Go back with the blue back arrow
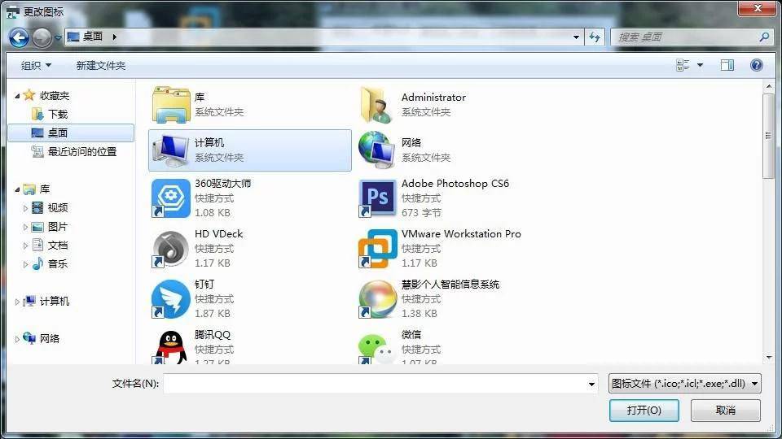782x439 pixels. tap(19, 37)
